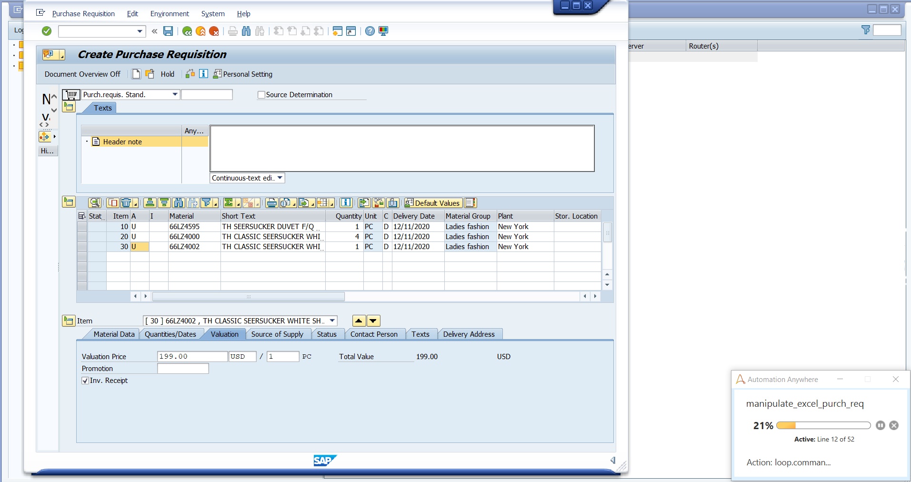Open Purch.requis. Stand. document type dropdown
Image resolution: width=911 pixels, height=482 pixels.
[x=175, y=94]
